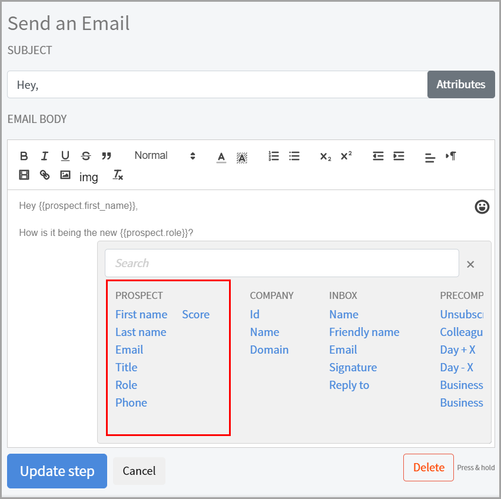
Task: Insert the inbox Signature attribute
Action: point(353,367)
